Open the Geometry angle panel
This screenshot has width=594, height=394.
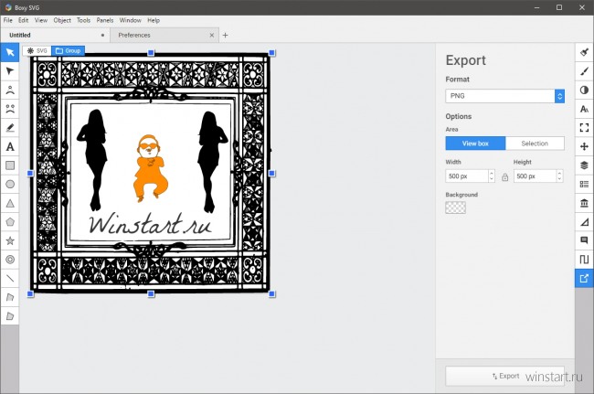click(584, 222)
